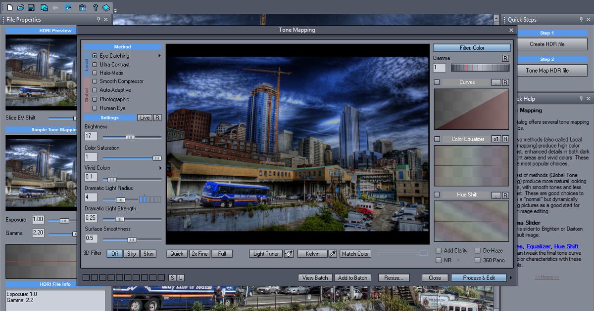Open Curves editor with the .. button
The width and height of the screenshot is (594, 311).
[496, 82]
